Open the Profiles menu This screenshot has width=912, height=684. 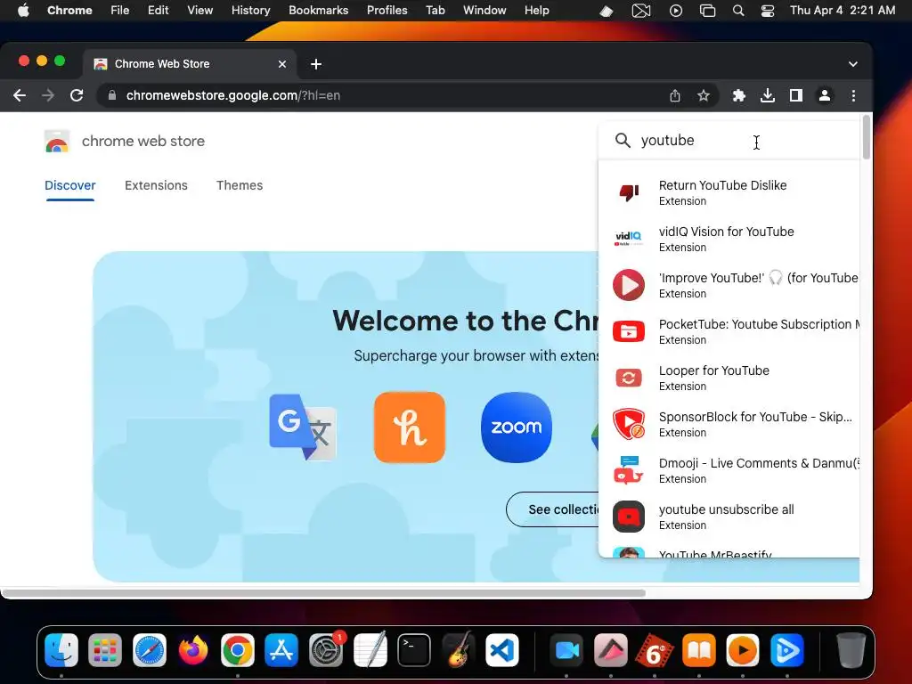point(387,11)
